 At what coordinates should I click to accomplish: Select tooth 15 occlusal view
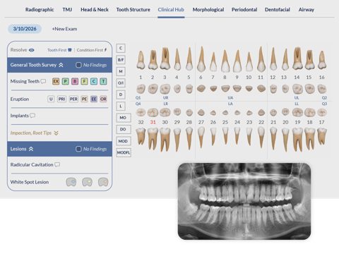coord(309,89)
